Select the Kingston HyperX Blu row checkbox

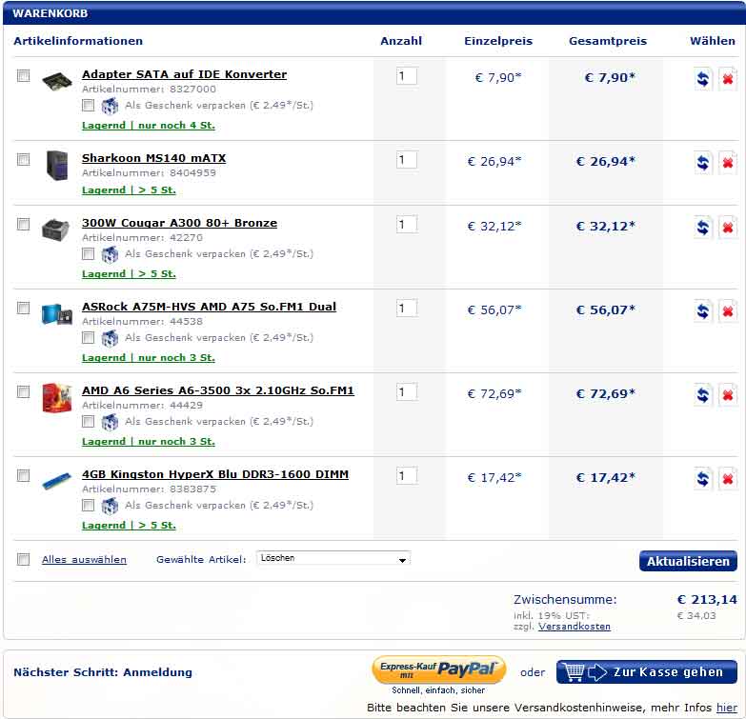[23, 475]
